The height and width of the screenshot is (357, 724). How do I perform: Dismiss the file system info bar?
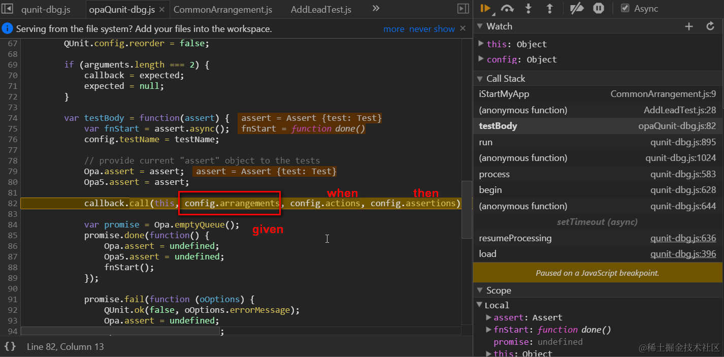pyautogui.click(x=463, y=28)
